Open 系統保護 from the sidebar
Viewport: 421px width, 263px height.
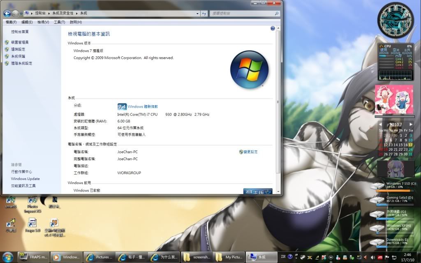18,56
